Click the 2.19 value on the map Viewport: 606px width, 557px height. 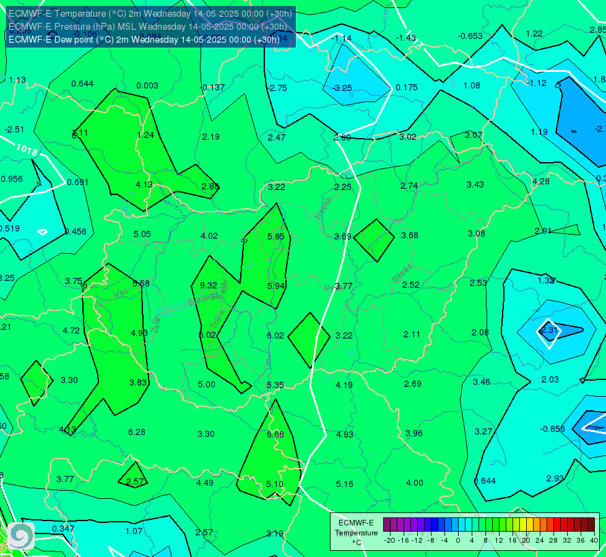point(210,136)
